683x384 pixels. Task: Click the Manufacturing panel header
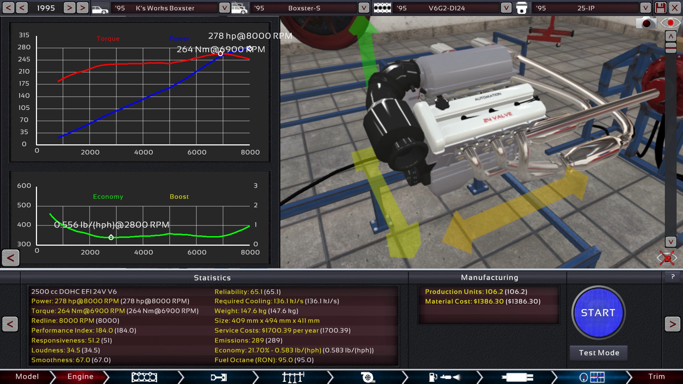(x=489, y=277)
